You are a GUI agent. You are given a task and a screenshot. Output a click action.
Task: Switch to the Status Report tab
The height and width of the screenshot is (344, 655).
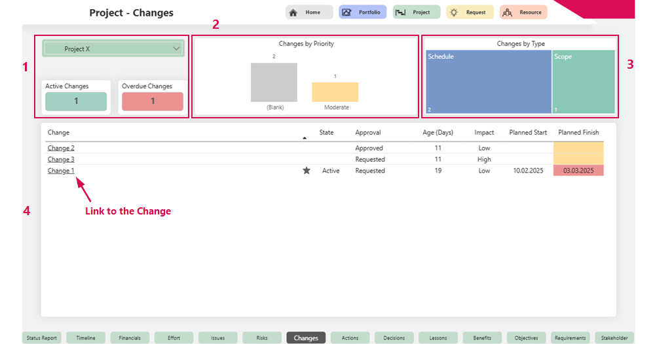pyautogui.click(x=42, y=338)
